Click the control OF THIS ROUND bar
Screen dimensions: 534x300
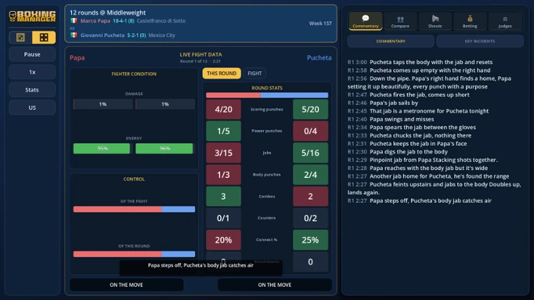tap(134, 254)
